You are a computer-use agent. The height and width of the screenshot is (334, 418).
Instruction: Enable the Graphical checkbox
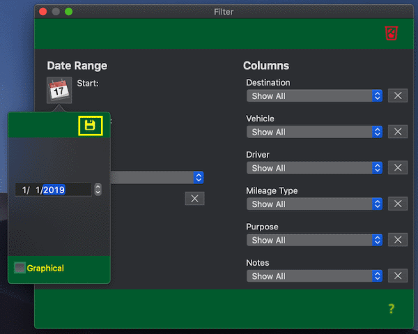(x=20, y=268)
